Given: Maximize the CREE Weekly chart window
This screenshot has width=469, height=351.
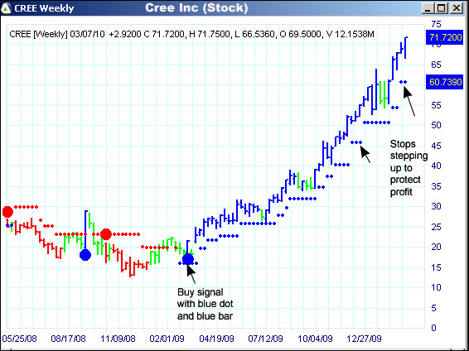Looking at the screenshot, I should coord(442,8).
